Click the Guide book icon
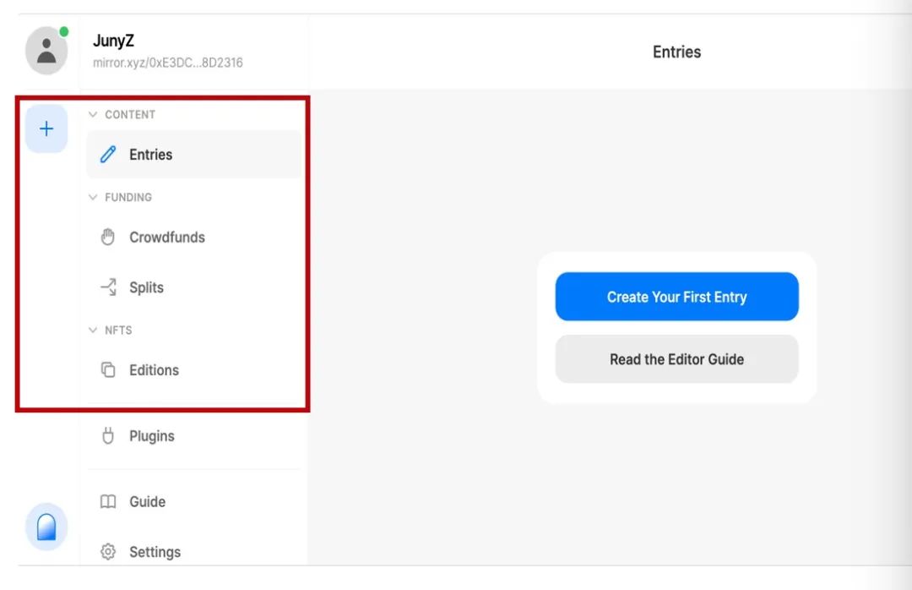This screenshot has width=912, height=590. (x=108, y=502)
